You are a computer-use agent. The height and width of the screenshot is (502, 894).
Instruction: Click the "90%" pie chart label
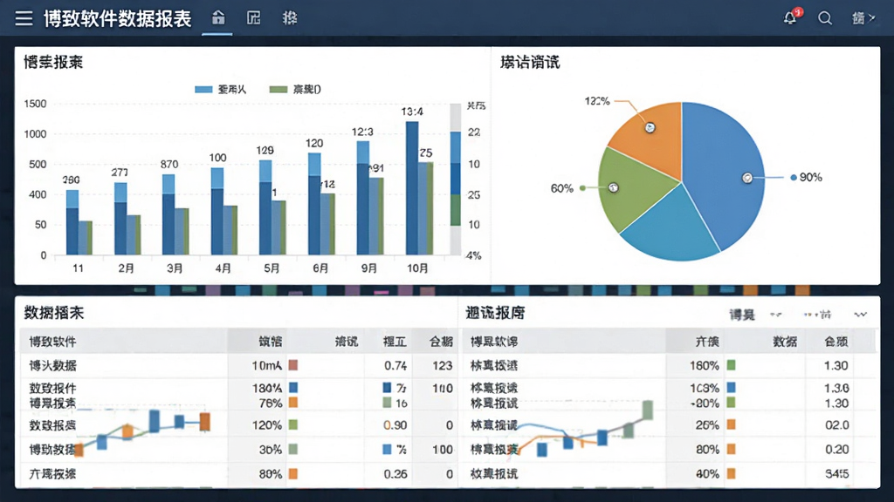point(810,178)
